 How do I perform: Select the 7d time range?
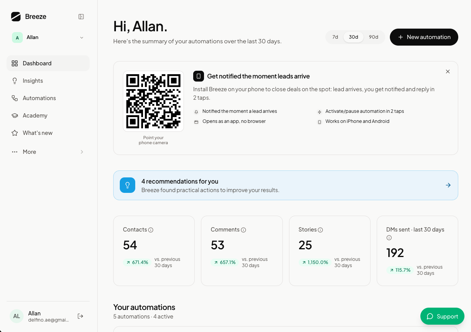[x=335, y=37]
